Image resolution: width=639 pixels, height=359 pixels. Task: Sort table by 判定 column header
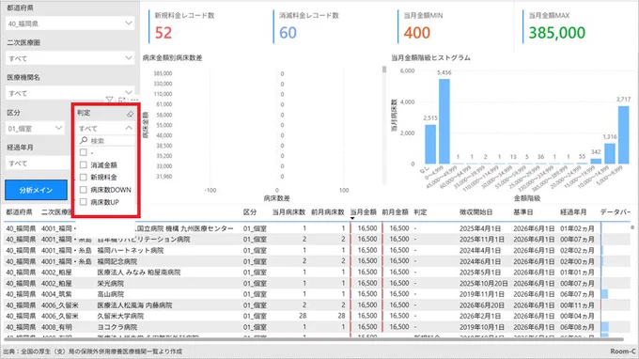(x=420, y=211)
